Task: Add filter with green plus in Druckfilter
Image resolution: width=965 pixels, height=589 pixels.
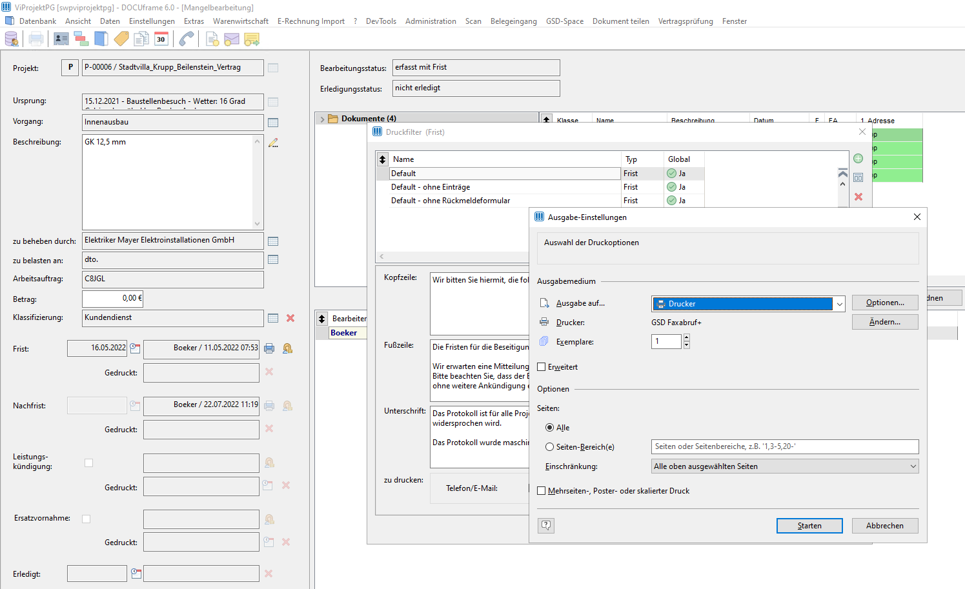Action: [x=858, y=159]
